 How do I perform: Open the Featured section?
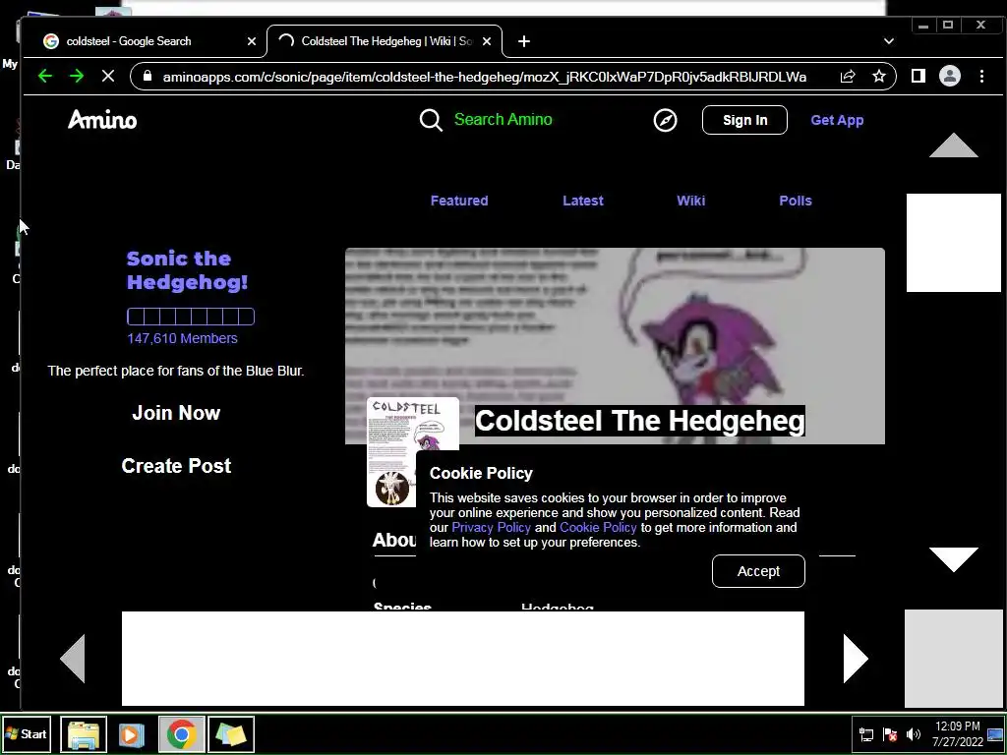(459, 201)
